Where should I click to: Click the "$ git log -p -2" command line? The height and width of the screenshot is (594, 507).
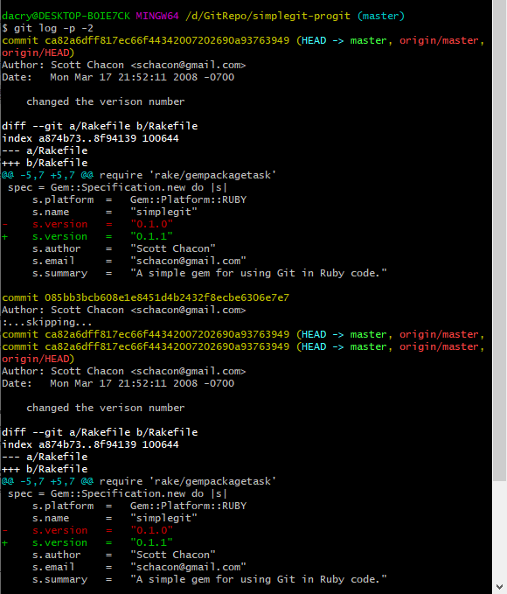[x=48, y=28]
